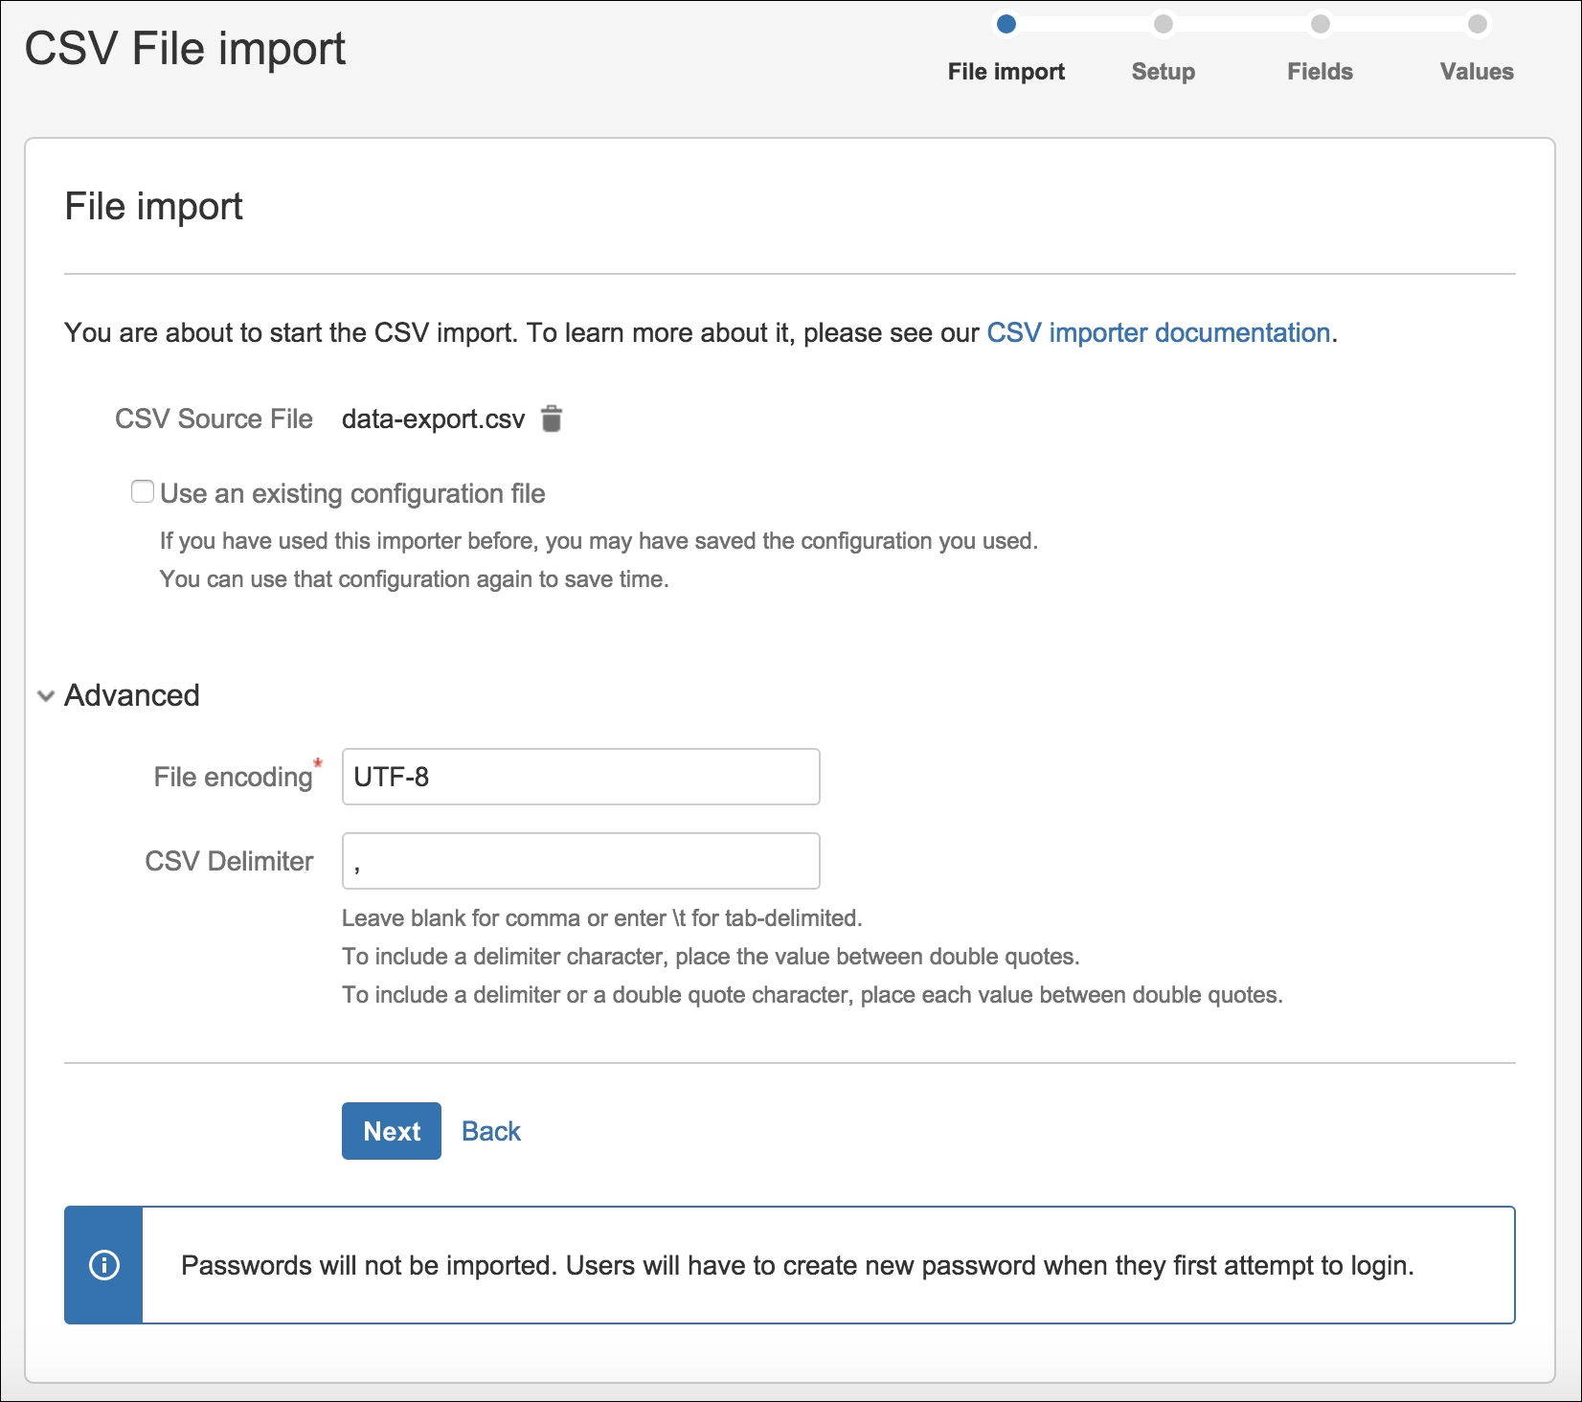Image resolution: width=1582 pixels, height=1402 pixels.
Task: Collapse the Advanced section chevron arrow
Action: 45,696
